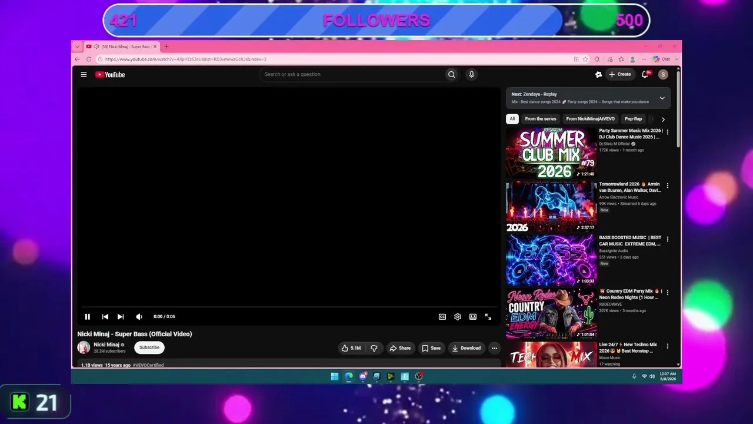
Task: Open Nicki Minaj channel avatar
Action: (84, 347)
